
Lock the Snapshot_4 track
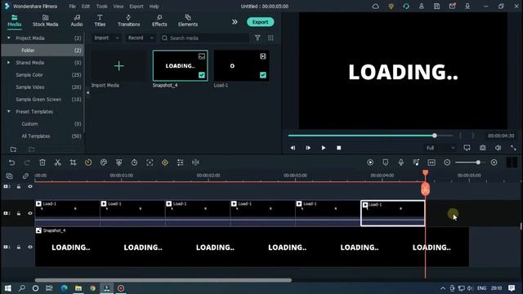(19, 247)
